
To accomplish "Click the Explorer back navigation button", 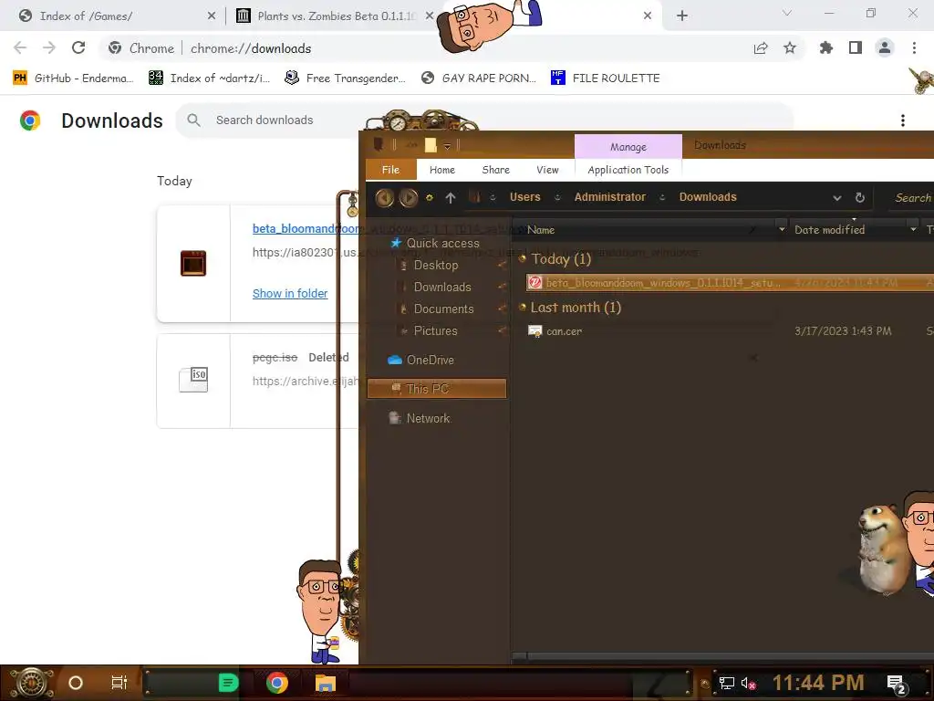I will pos(385,197).
